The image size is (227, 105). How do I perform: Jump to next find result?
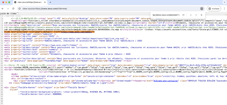[196, 15]
